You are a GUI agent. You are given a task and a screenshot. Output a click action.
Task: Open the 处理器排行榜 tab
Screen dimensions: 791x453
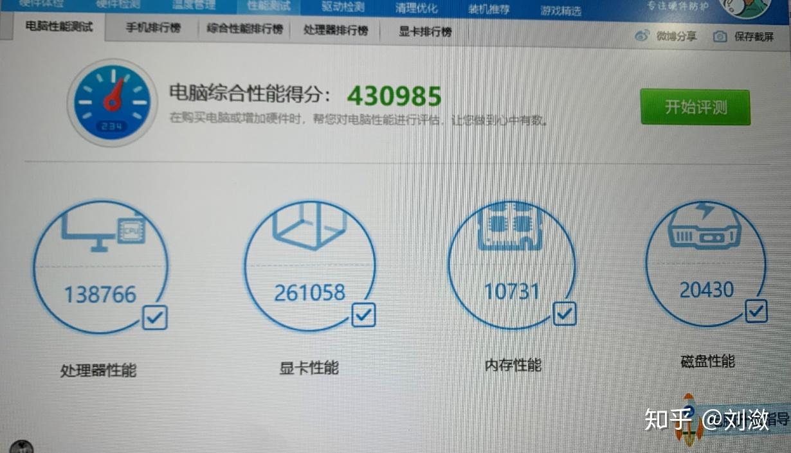(x=336, y=30)
